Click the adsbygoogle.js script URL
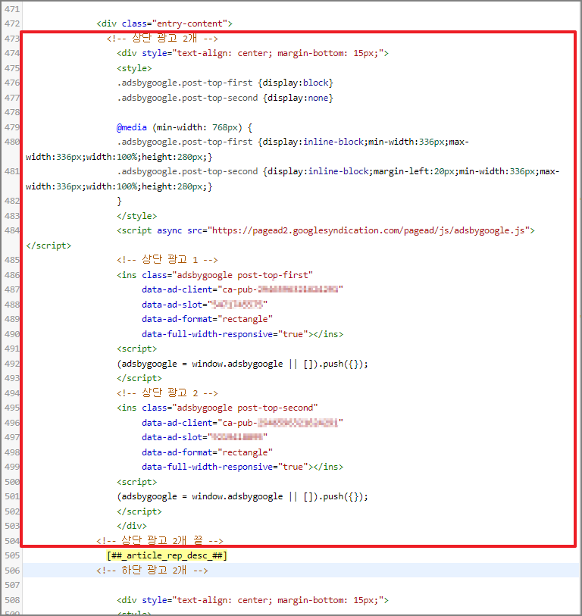 pyautogui.click(x=368, y=230)
